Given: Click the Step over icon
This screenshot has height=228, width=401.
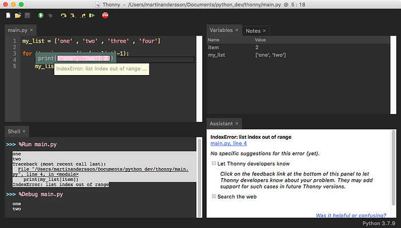Looking at the screenshot, I should tap(64, 15).
